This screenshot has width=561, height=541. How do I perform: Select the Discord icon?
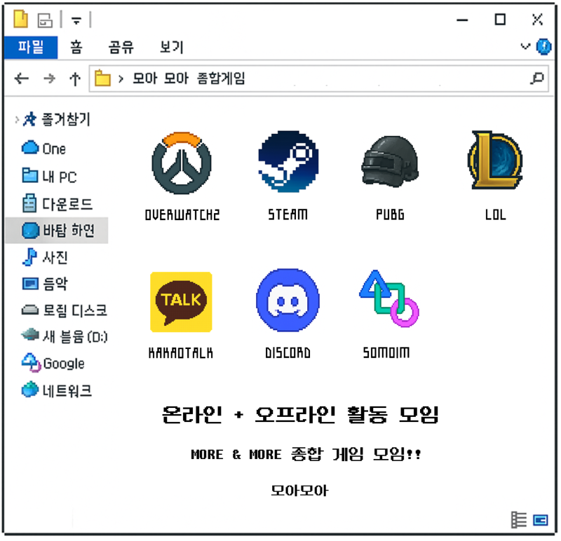(288, 301)
